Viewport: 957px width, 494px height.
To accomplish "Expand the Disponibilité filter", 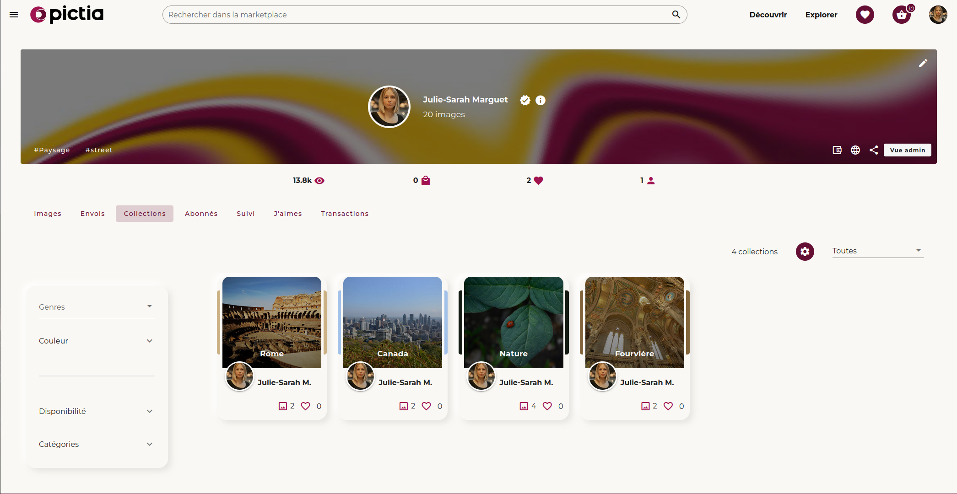I will point(97,411).
